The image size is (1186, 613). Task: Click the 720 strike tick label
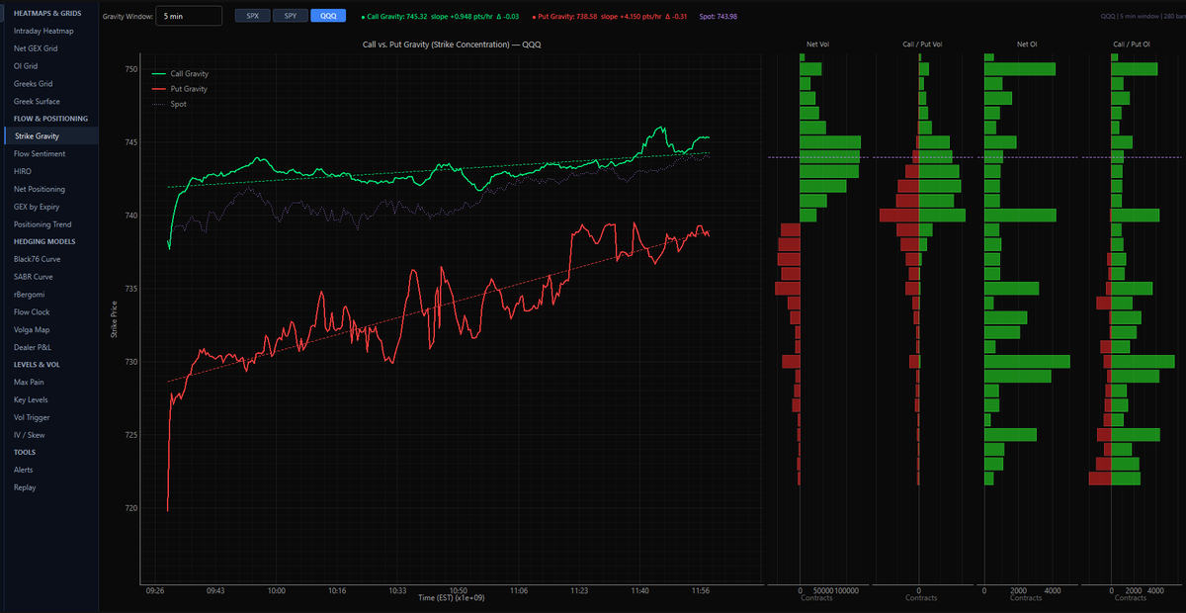[130, 508]
